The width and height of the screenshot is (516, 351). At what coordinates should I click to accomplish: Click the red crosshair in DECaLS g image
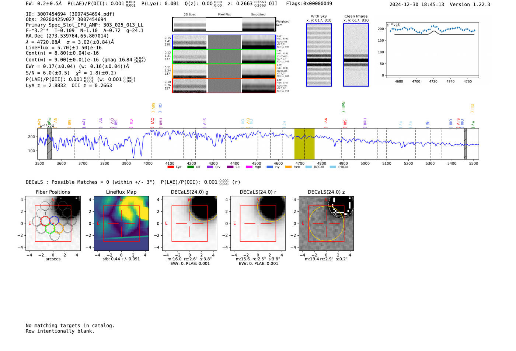[x=190, y=224]
